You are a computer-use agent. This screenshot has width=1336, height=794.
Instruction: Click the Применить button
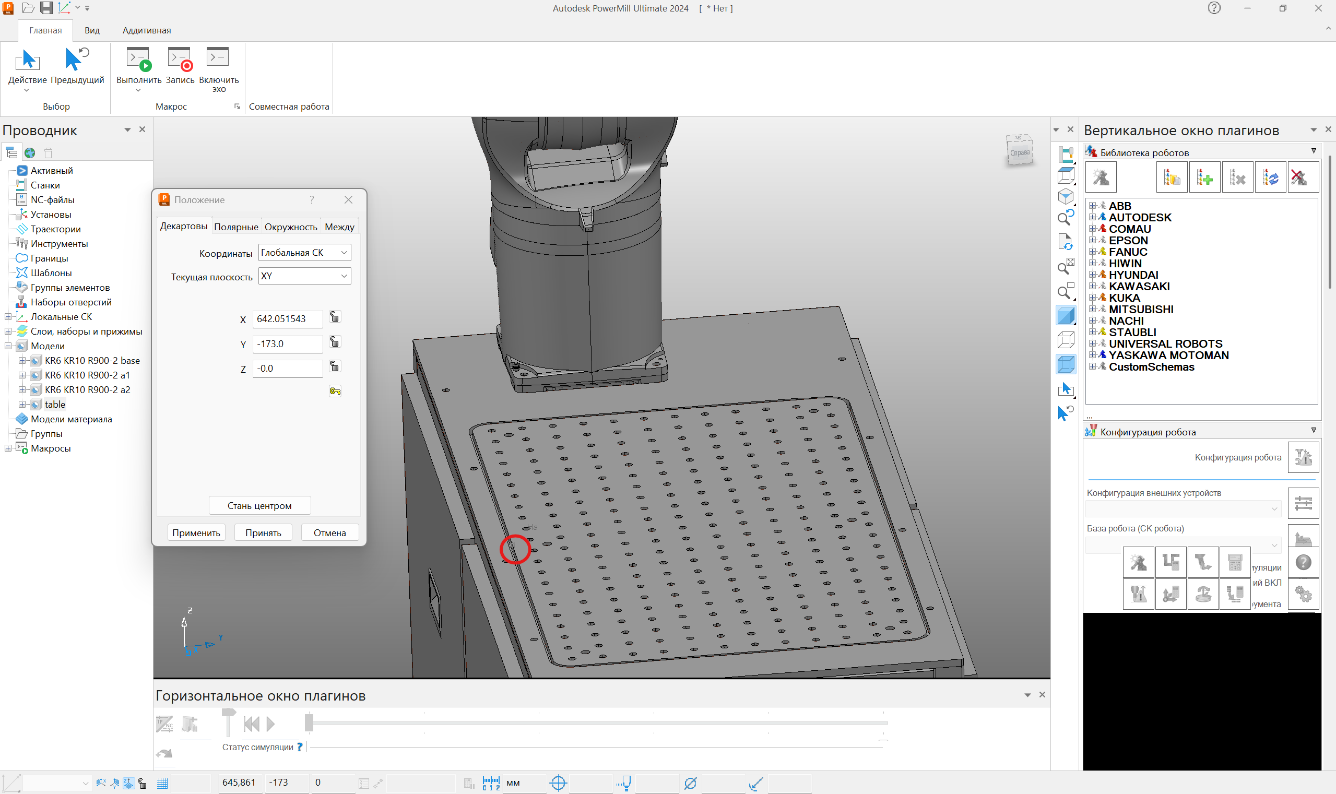coord(196,533)
